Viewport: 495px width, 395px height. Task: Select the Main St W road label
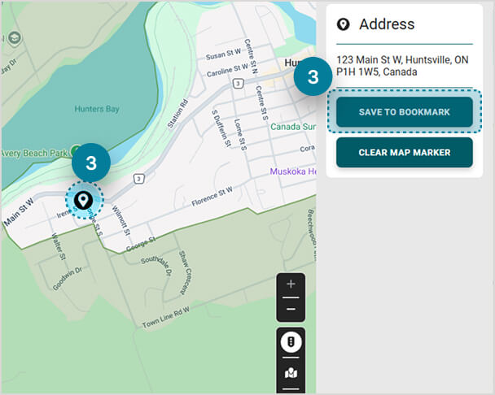pos(19,212)
